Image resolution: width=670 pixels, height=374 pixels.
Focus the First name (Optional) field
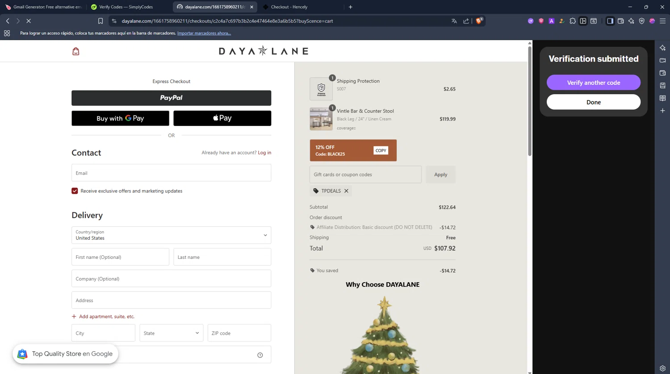(x=120, y=257)
